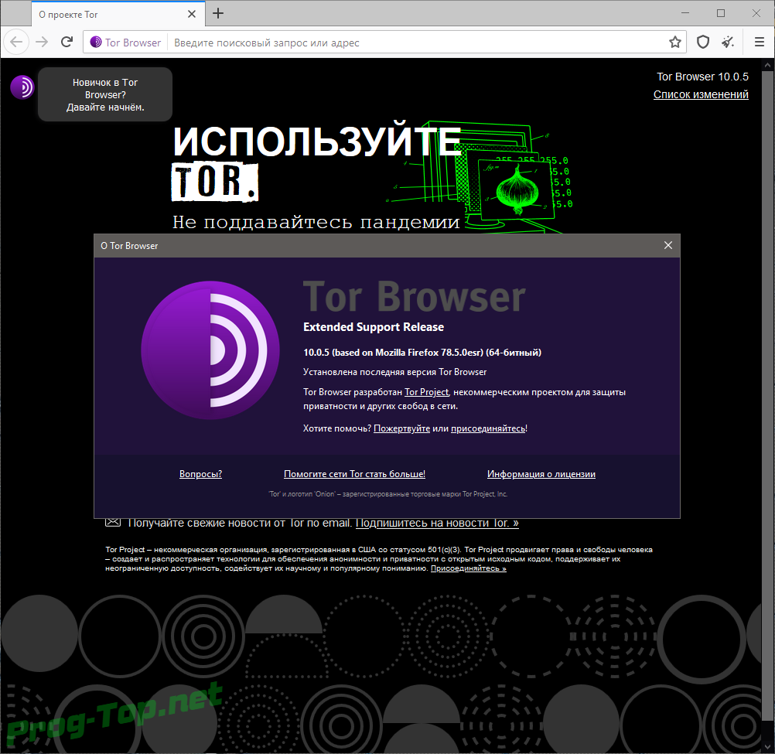The image size is (775, 754).
Task: Click the 'Tor Browser 10.0.5' version text
Action: pyautogui.click(x=702, y=77)
